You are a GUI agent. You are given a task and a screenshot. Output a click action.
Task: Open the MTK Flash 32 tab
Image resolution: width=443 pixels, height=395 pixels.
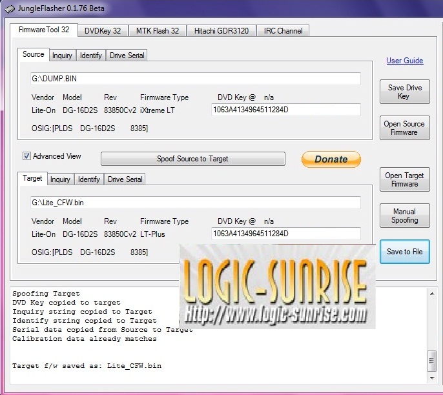[x=158, y=31]
